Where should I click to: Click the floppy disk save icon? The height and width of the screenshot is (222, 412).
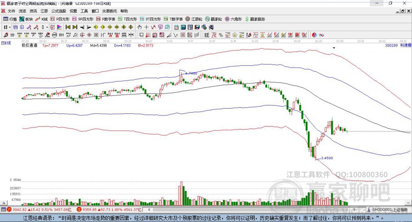pos(197,27)
